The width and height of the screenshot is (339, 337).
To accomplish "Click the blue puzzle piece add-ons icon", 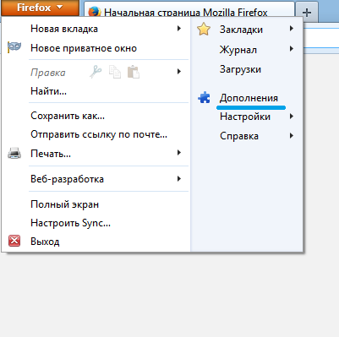I will pyautogui.click(x=204, y=97).
